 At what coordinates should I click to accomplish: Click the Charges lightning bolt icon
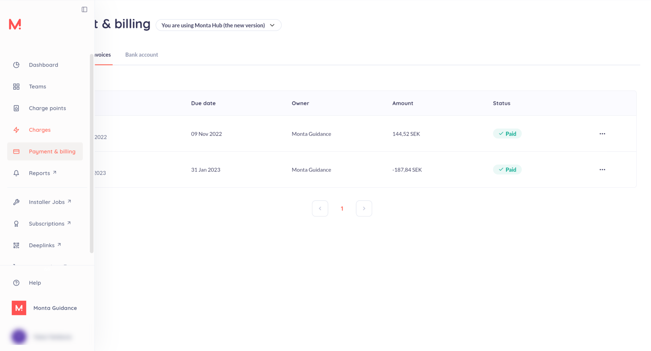pyautogui.click(x=16, y=130)
